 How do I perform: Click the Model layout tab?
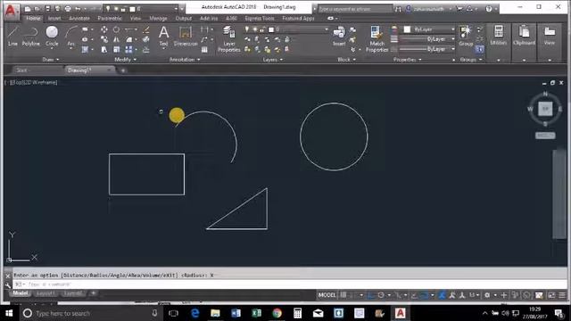pyautogui.click(x=21, y=293)
